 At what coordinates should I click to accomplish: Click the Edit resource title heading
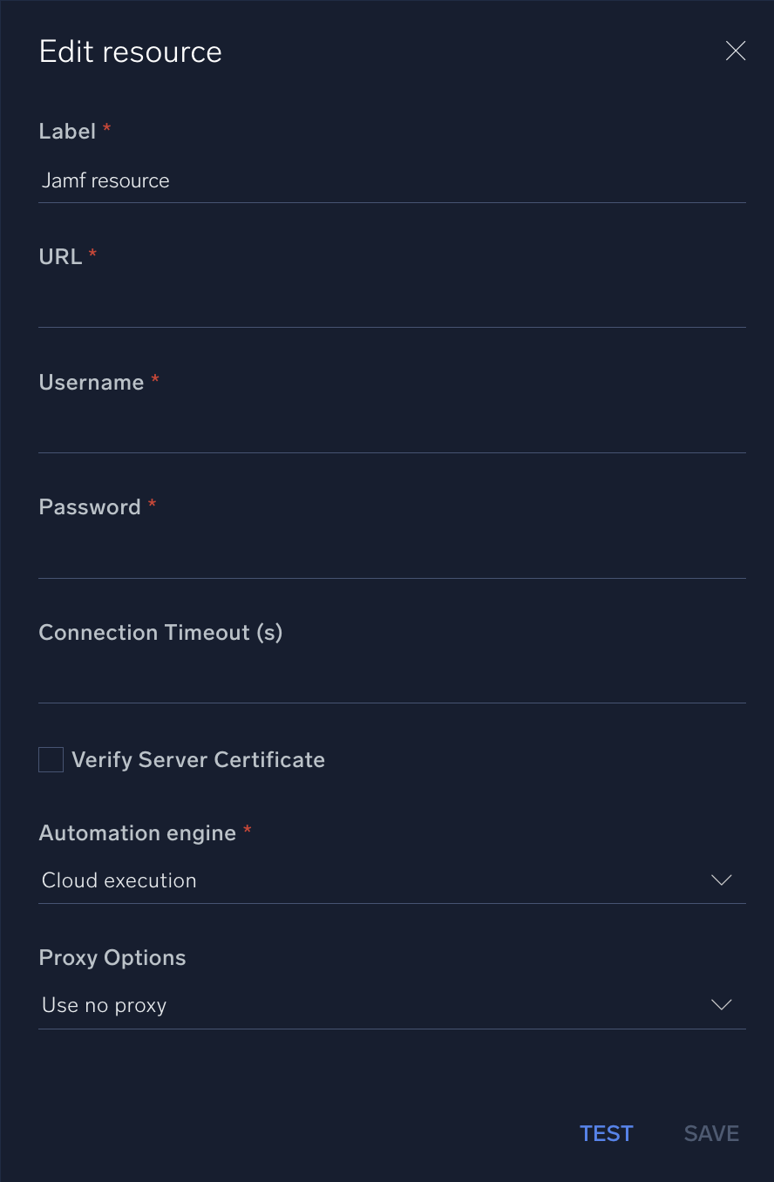pos(131,52)
